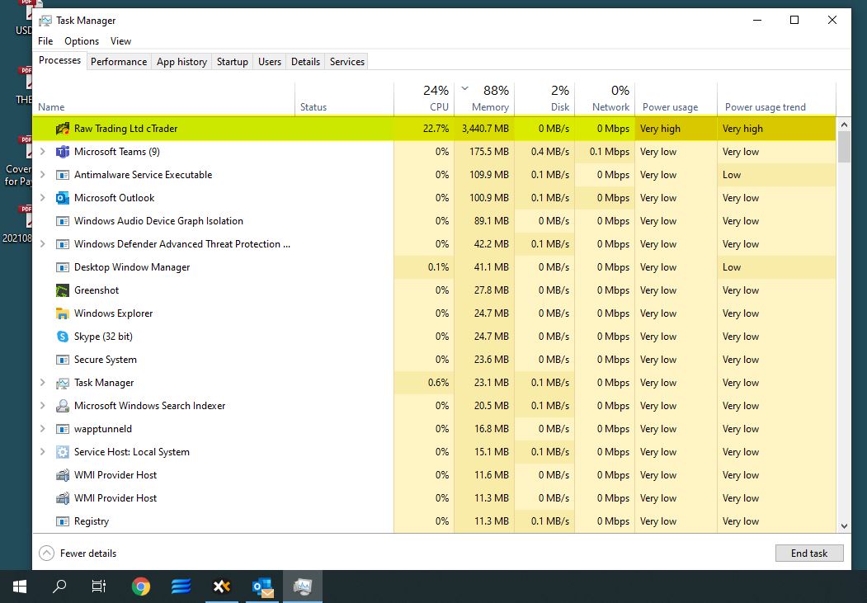The width and height of the screenshot is (867, 603).
Task: Switch to the Services tab
Action: click(x=347, y=62)
